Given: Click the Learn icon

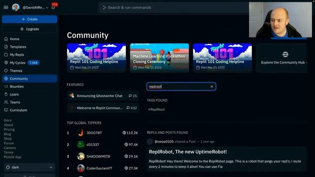Looking at the screenshot, I should tap(6, 94).
